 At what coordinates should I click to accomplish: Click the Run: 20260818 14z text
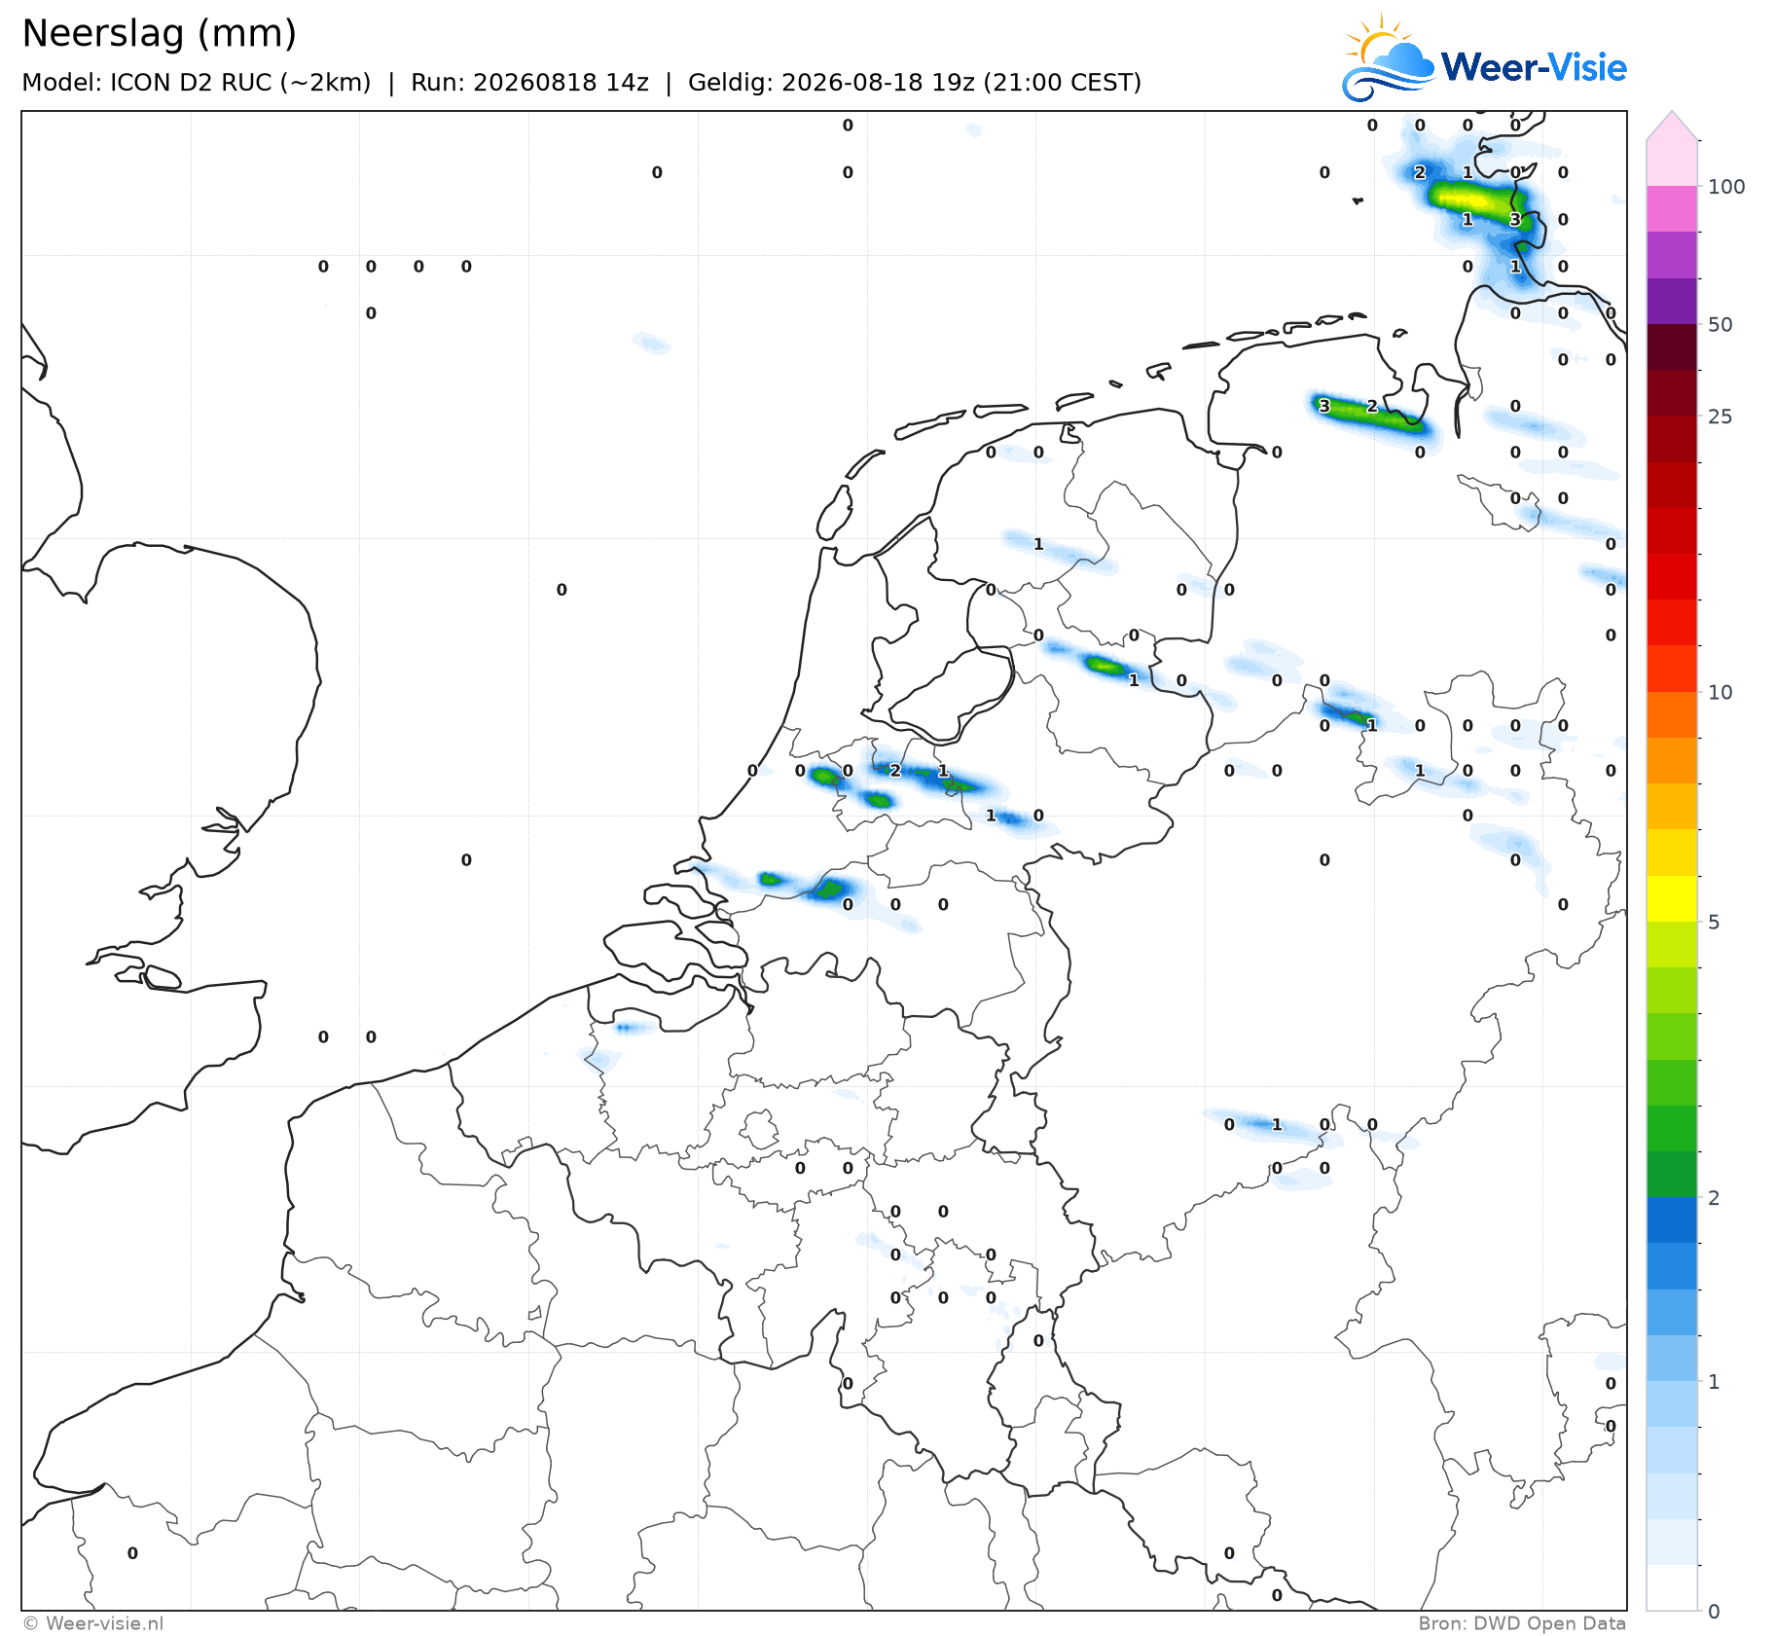pos(529,83)
